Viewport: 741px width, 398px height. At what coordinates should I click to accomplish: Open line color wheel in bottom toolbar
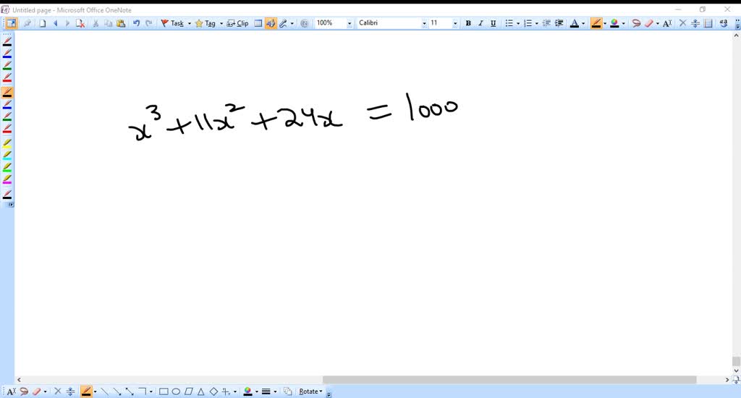(247, 391)
